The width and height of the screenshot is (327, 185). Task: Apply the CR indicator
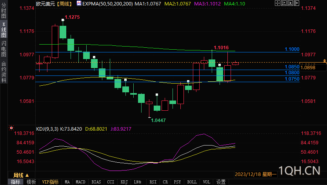pyautogui.click(x=165, y=182)
